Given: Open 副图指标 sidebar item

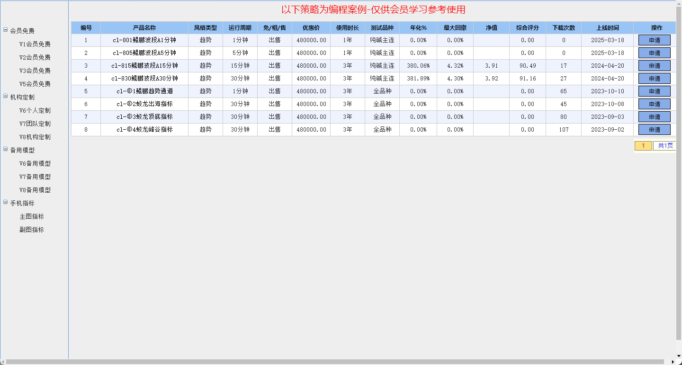Looking at the screenshot, I should point(31,230).
